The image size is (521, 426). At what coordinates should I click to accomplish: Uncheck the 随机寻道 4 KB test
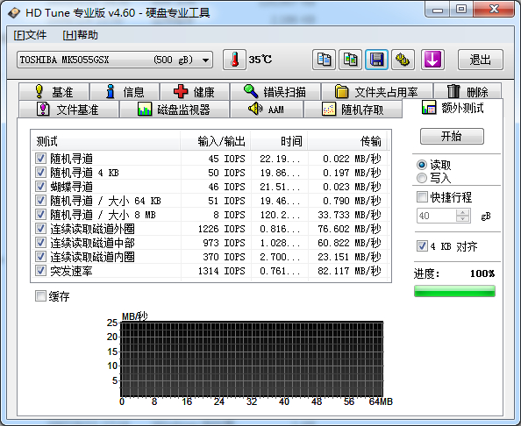coord(40,173)
